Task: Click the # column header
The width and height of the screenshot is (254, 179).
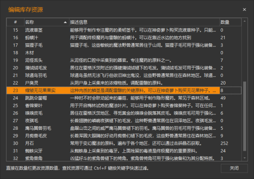Action: tap(15, 22)
